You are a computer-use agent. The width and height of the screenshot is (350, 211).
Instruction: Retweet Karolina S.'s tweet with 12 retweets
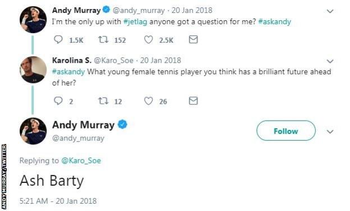(x=103, y=101)
